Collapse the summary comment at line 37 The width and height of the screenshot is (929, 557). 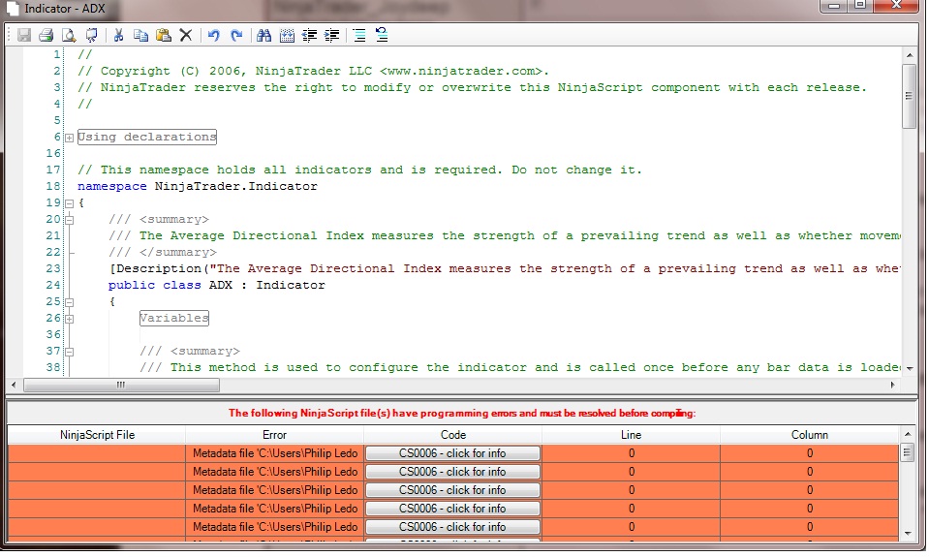pyautogui.click(x=70, y=352)
